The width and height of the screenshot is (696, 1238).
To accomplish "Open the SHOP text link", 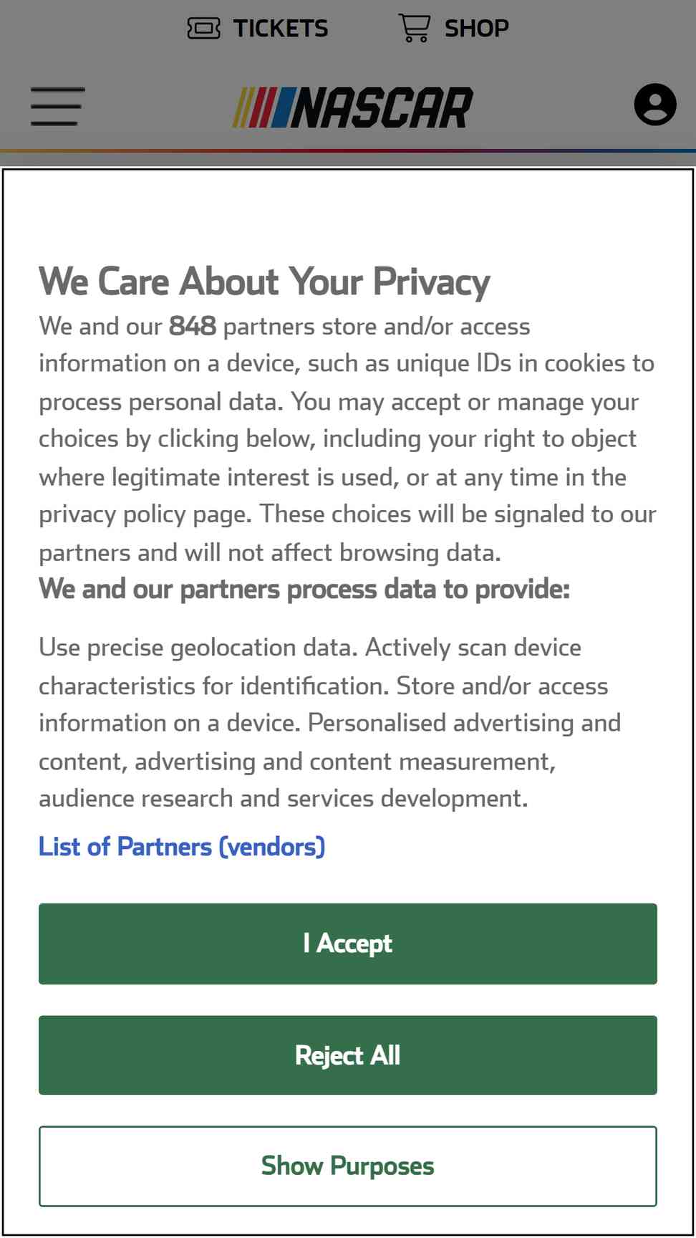I will tap(477, 29).
